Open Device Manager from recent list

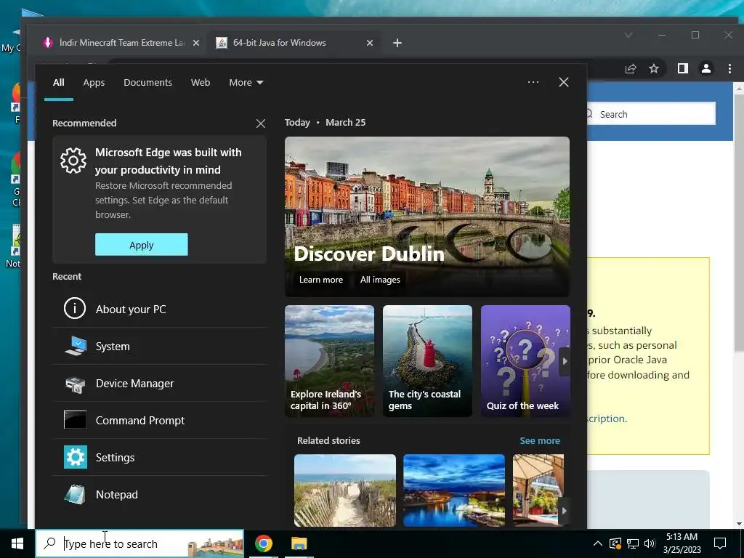click(159, 383)
